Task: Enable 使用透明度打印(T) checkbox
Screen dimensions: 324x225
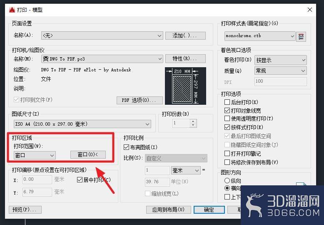Action: coord(227,118)
